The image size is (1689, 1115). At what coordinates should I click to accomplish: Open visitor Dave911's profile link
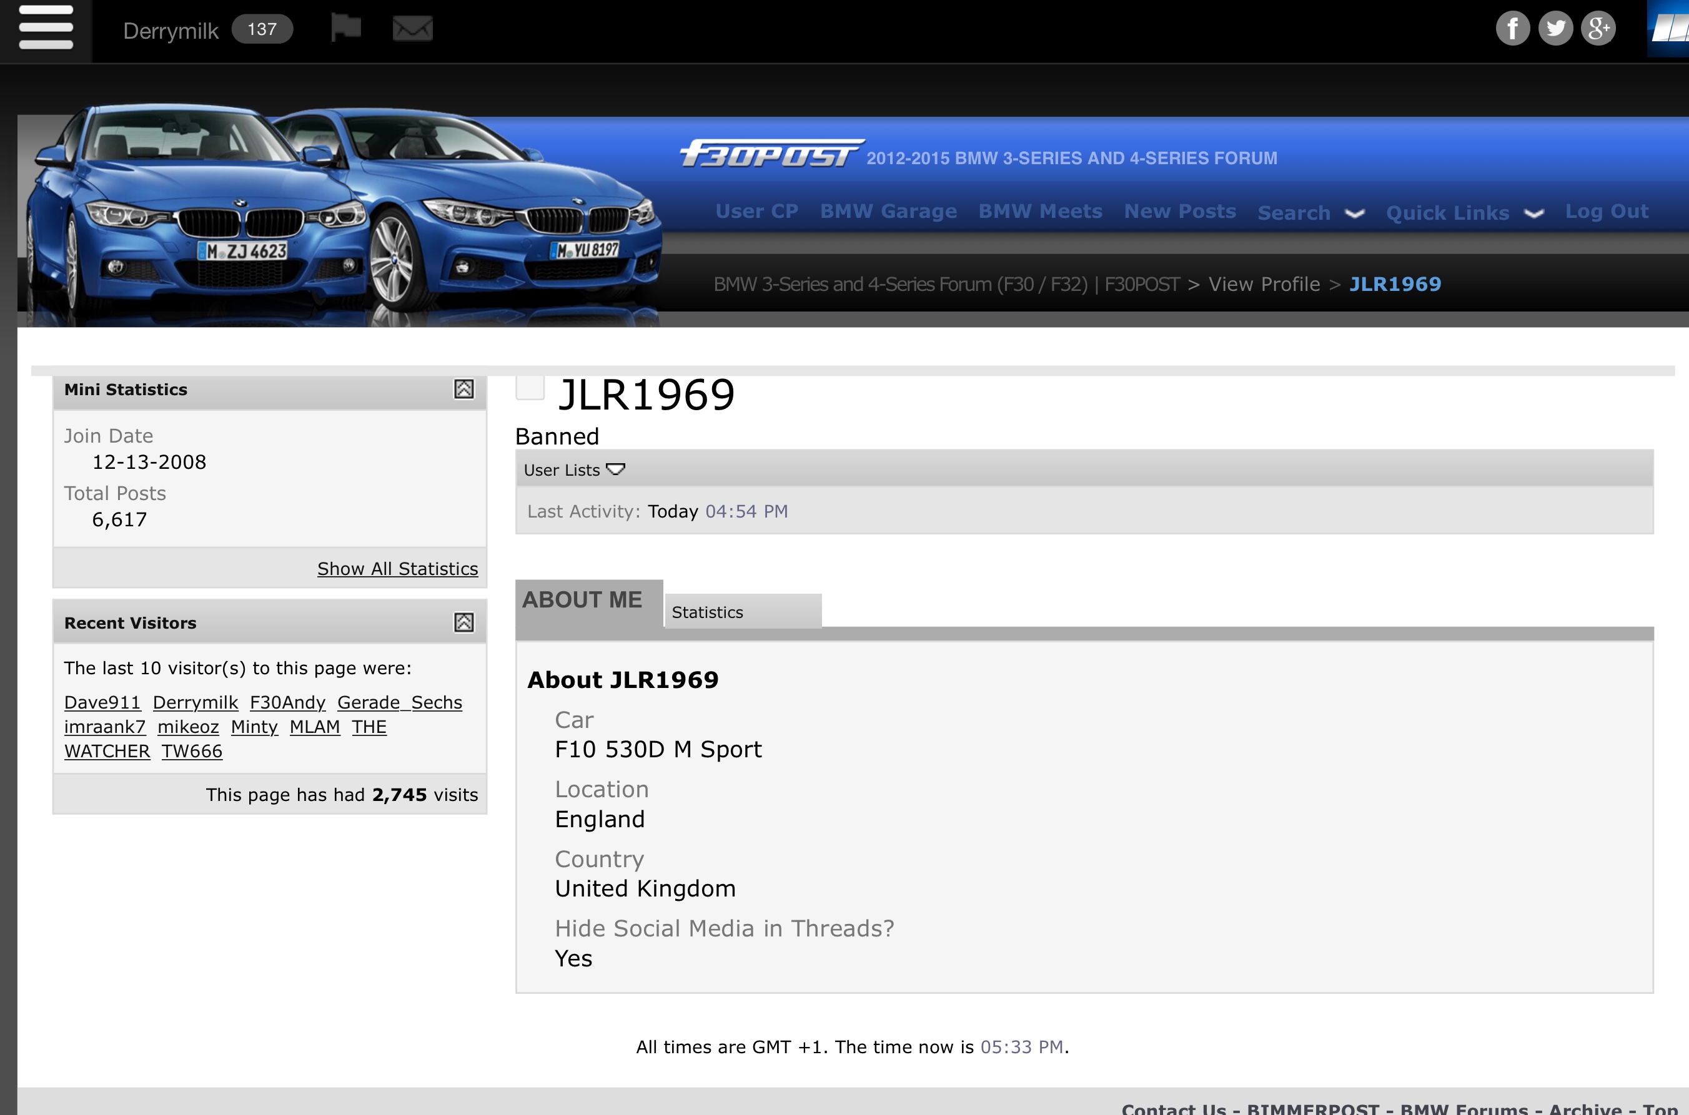coord(102,702)
